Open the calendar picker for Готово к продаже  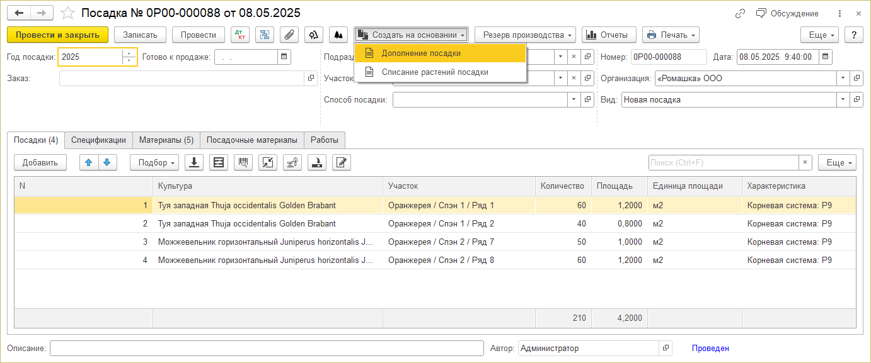285,57
